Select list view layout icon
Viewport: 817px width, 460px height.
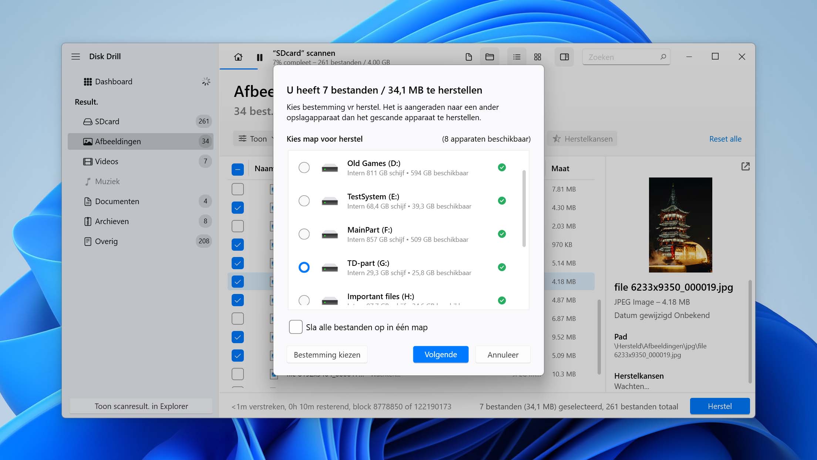[x=517, y=57]
